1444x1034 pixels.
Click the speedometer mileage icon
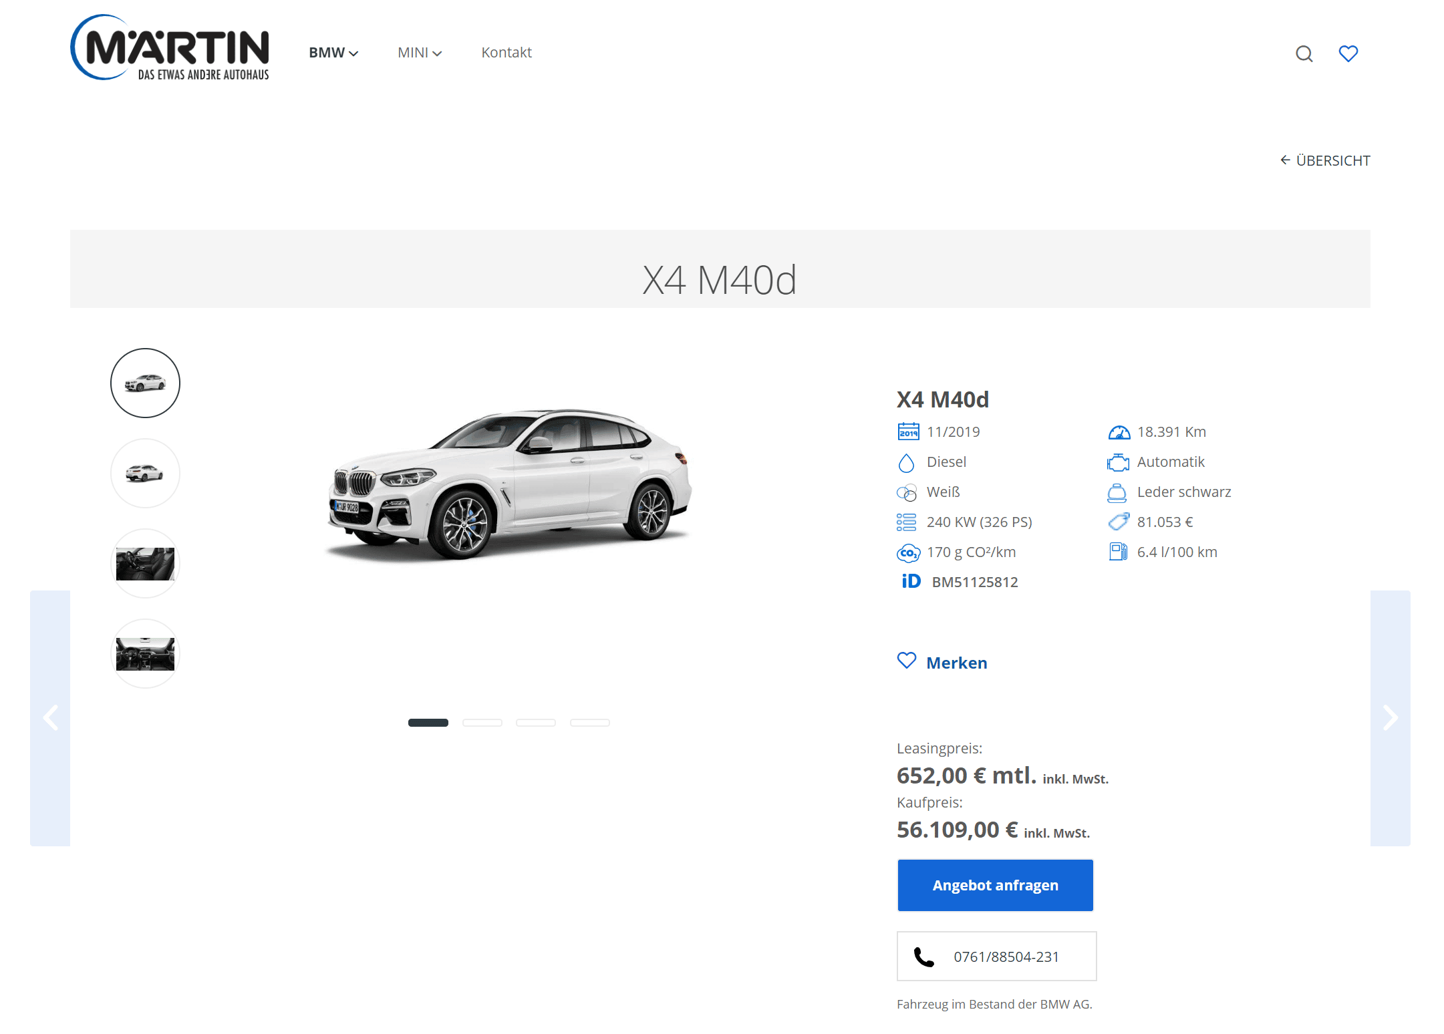1119,432
